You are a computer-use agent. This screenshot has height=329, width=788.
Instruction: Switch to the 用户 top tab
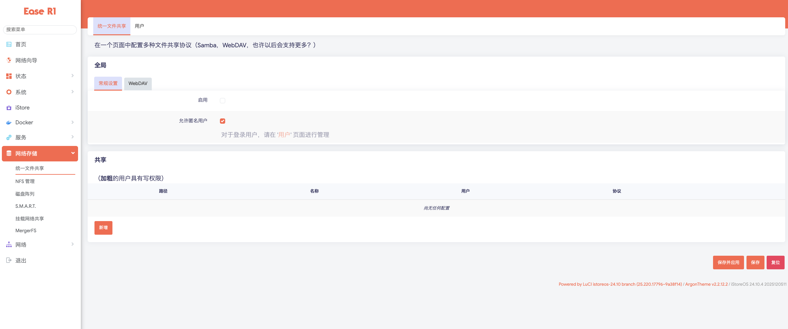tap(139, 26)
